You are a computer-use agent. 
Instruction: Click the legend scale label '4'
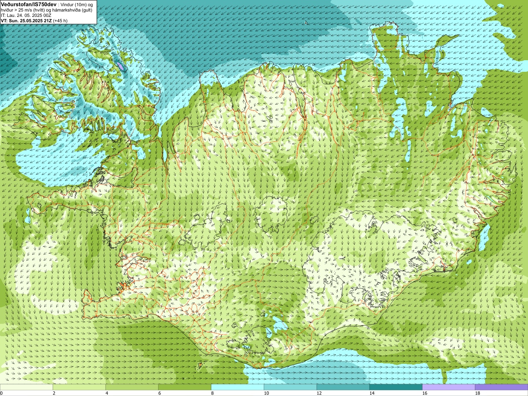[107, 393]
